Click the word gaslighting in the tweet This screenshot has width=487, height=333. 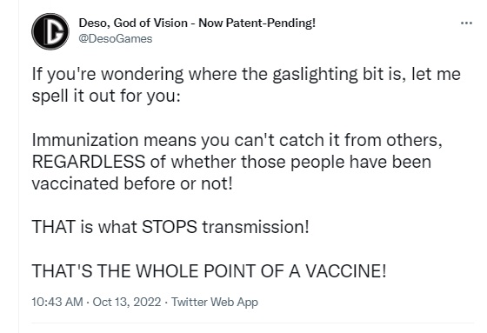pos(315,75)
